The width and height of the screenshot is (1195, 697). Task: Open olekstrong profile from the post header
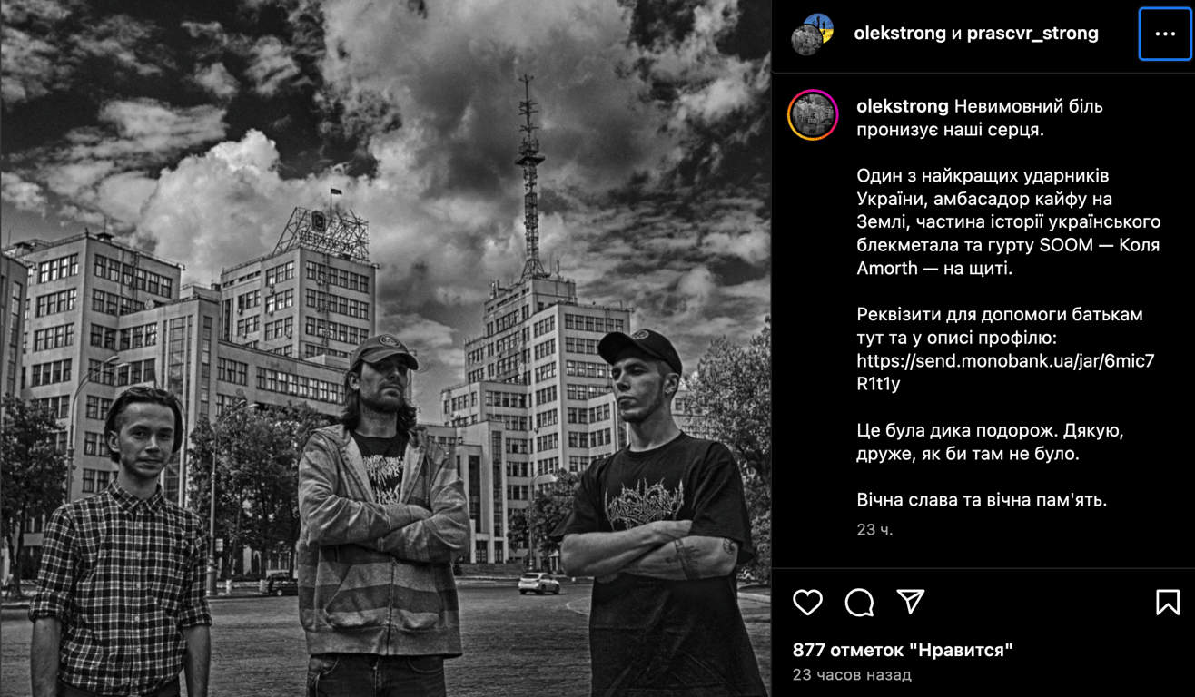900,34
